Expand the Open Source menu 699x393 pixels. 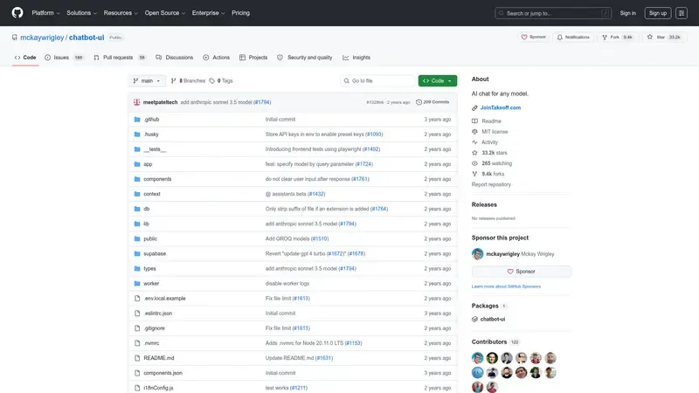pos(165,13)
